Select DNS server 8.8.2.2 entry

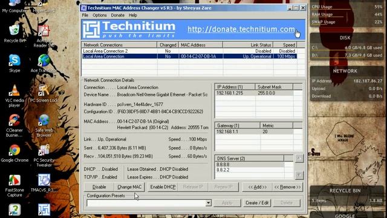[223, 170]
